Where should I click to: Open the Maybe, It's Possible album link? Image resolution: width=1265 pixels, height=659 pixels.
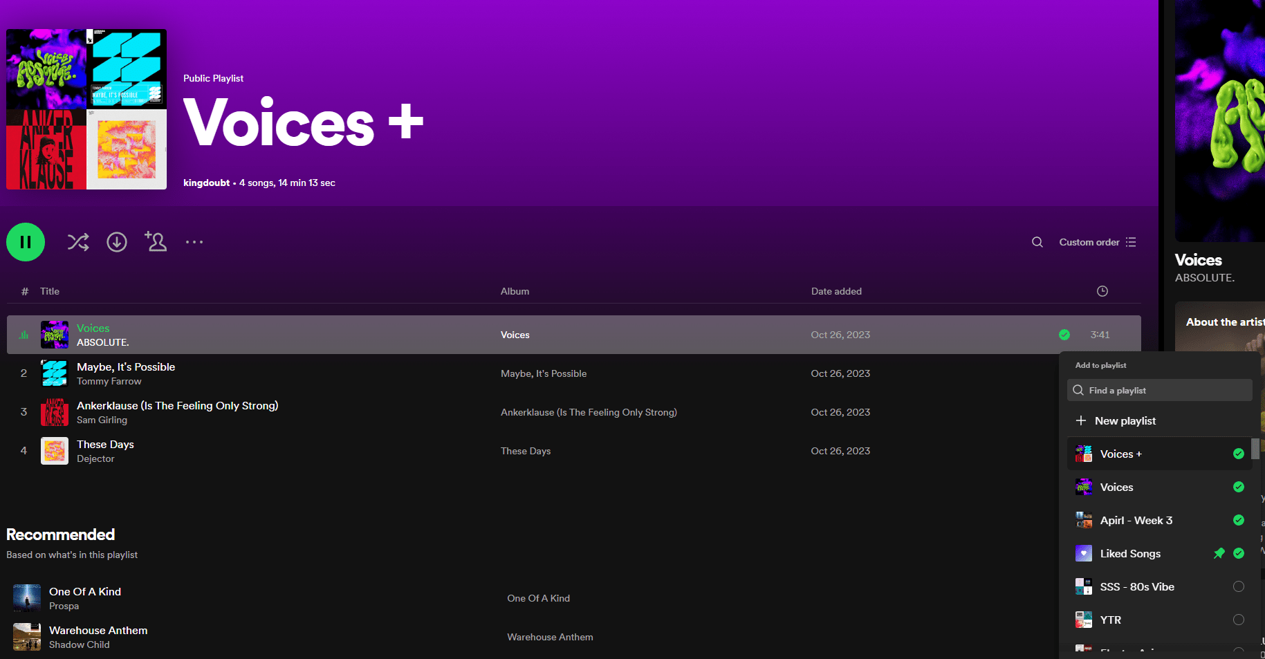pos(544,373)
